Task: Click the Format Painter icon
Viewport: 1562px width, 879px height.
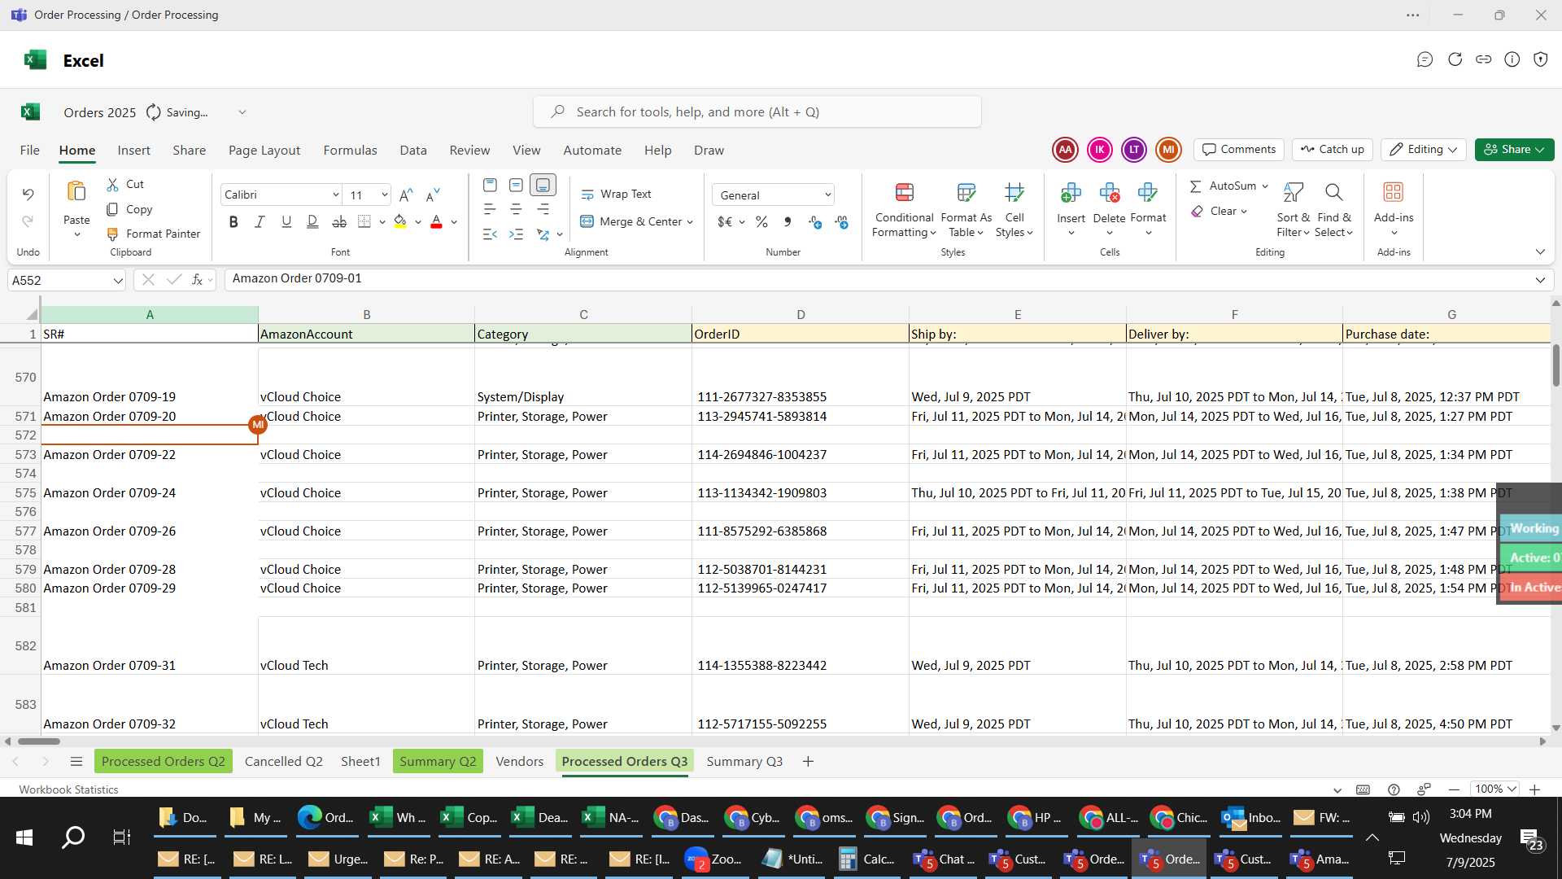Action: 112,234
